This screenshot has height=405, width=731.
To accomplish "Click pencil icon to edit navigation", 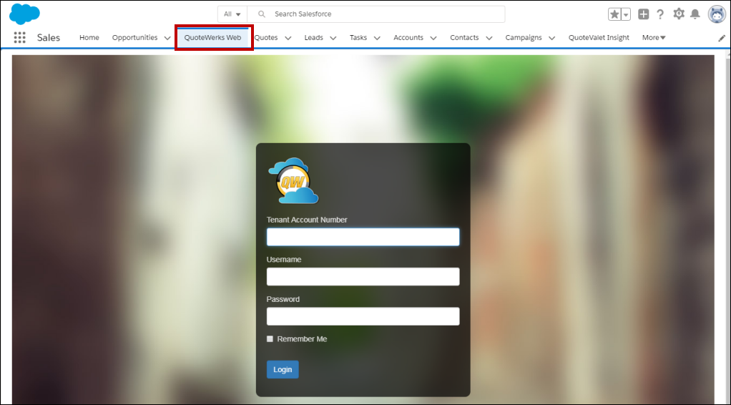I will (x=722, y=38).
